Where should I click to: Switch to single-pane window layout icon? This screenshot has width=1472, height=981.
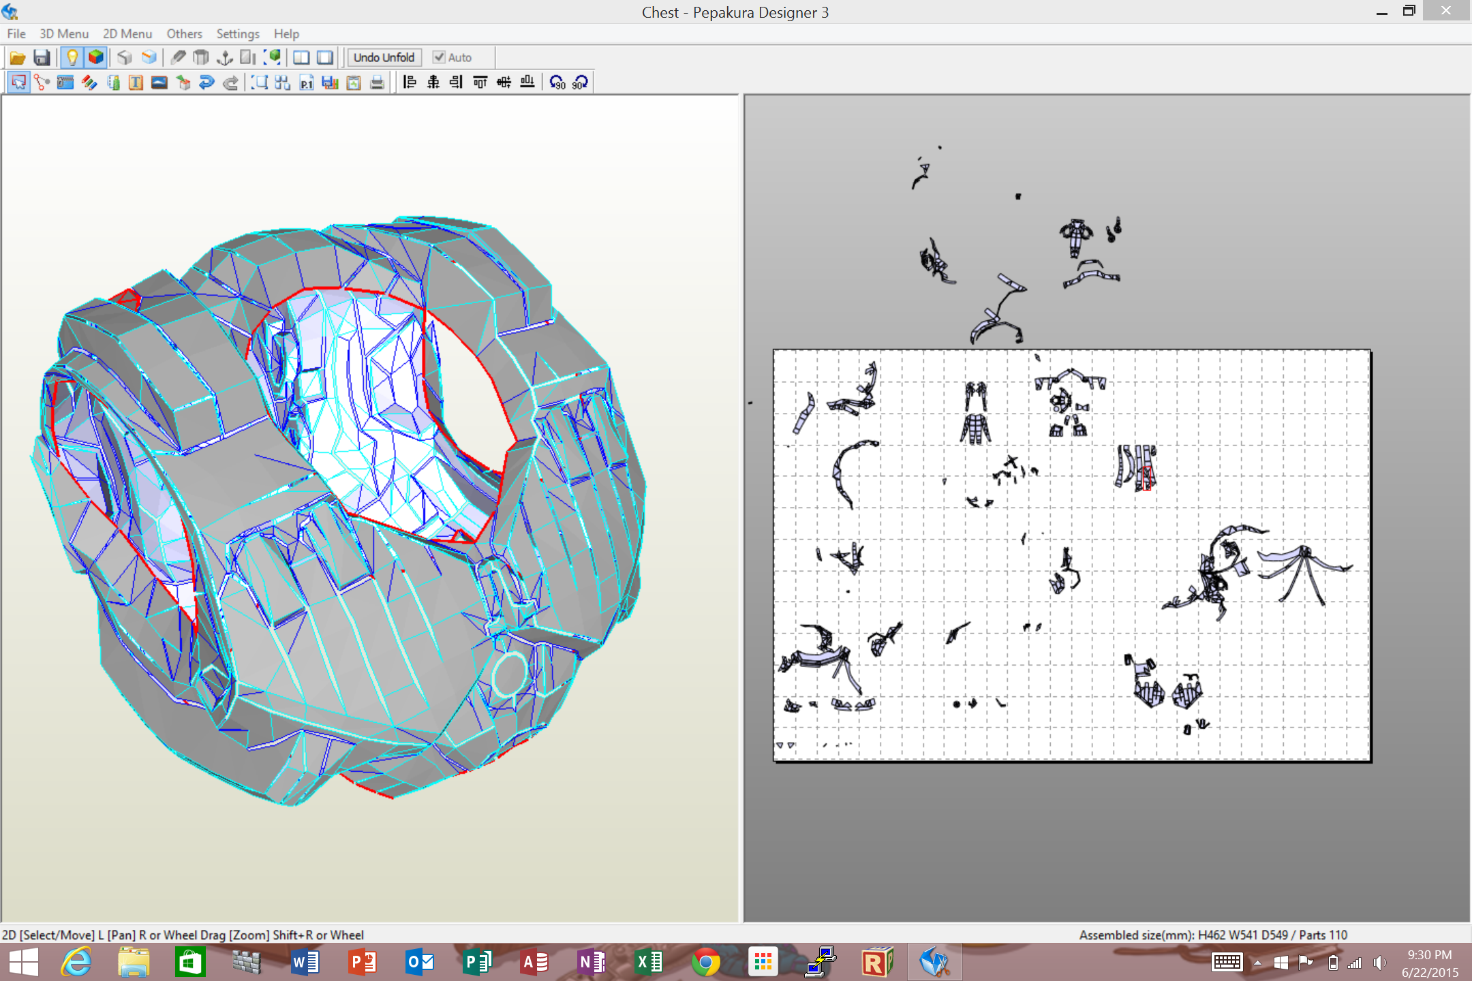(325, 58)
